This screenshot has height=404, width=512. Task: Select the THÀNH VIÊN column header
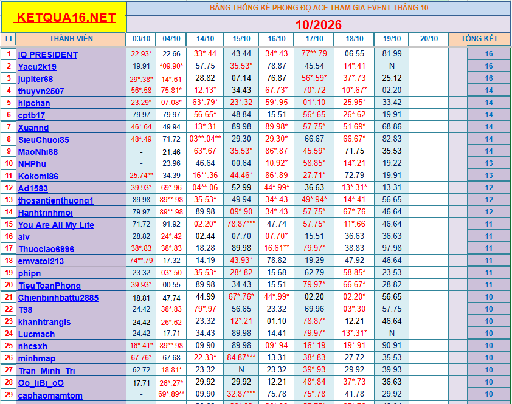[71, 39]
